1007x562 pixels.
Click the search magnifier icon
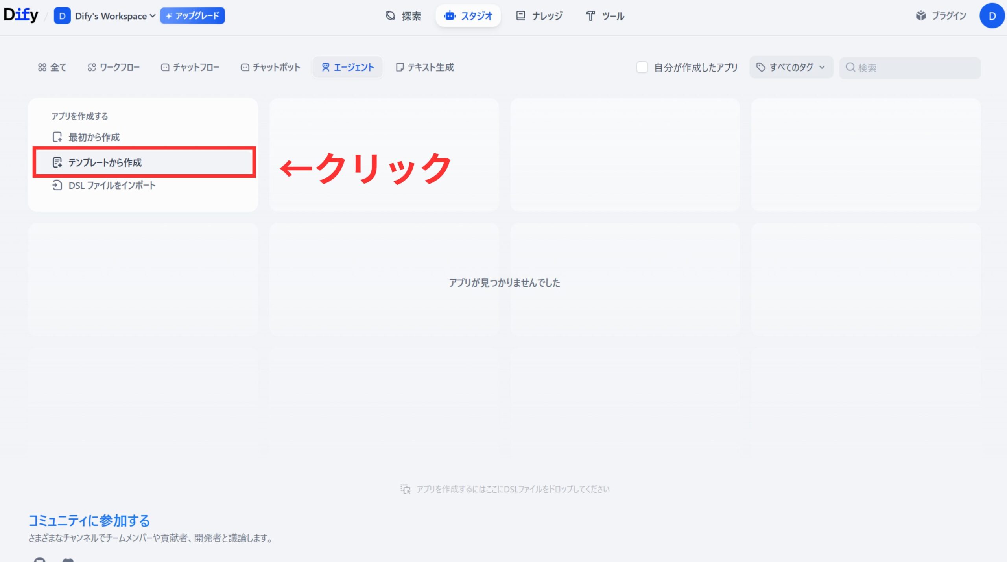pyautogui.click(x=850, y=67)
